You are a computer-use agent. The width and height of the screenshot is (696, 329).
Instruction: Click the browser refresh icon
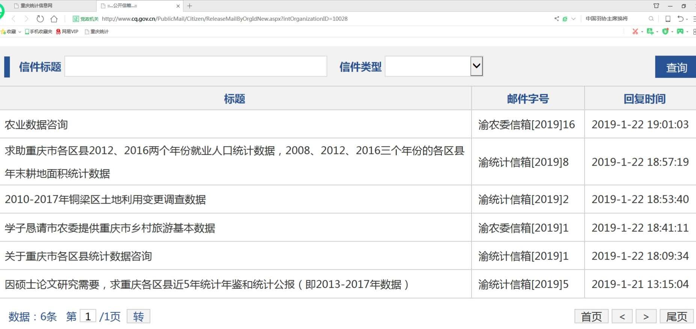tap(40, 19)
